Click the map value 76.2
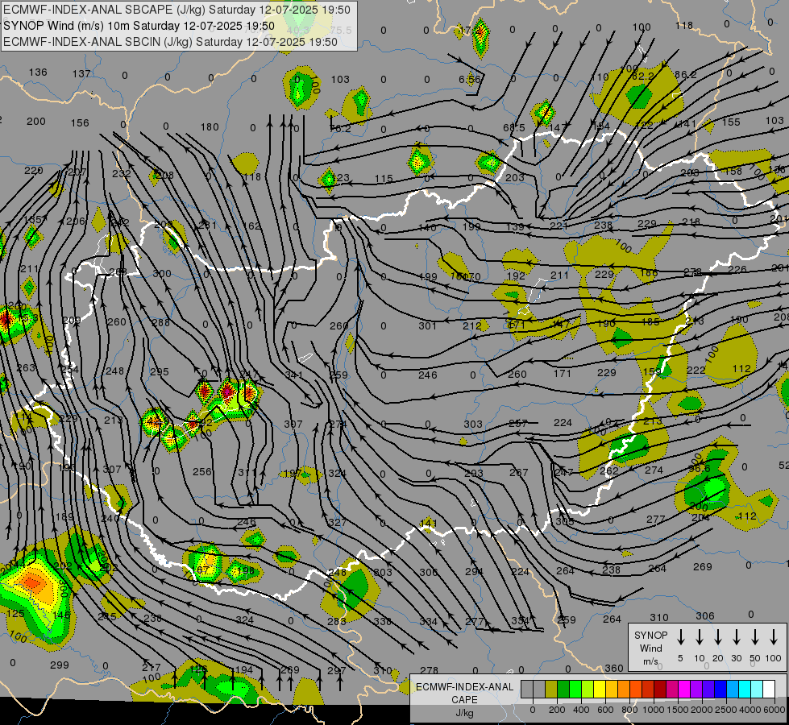The image size is (789, 725). click(340, 128)
